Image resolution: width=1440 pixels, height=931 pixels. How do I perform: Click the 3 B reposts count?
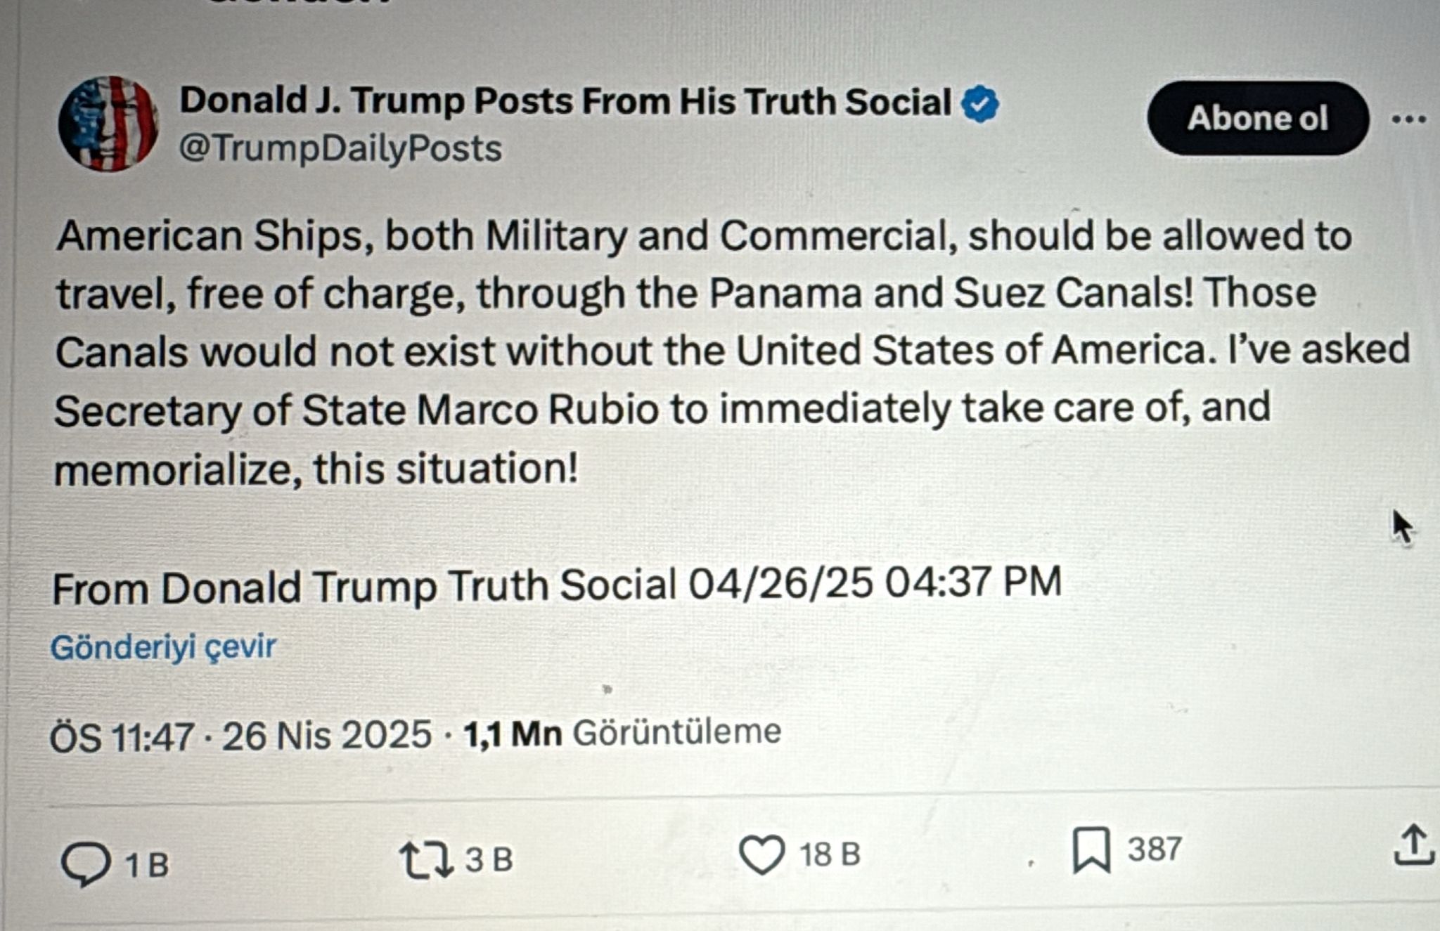pos(489,860)
